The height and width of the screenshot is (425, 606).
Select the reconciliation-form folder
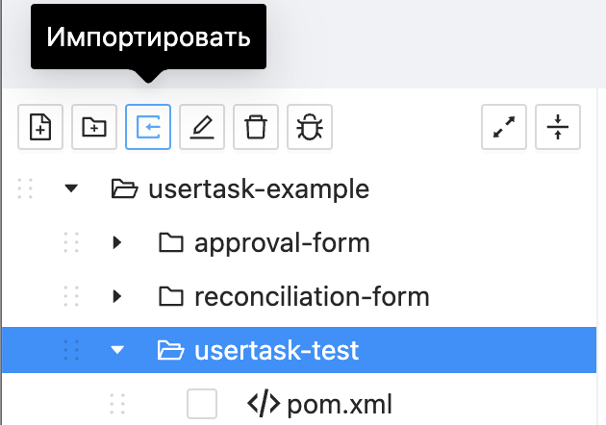(311, 296)
